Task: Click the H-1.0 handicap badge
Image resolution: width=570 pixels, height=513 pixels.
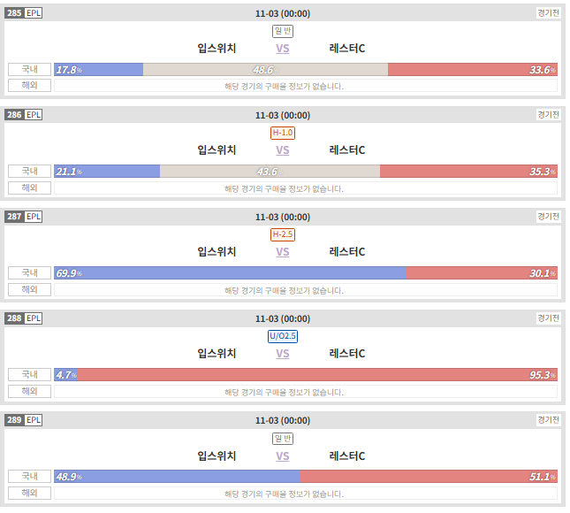Action: click(x=283, y=133)
